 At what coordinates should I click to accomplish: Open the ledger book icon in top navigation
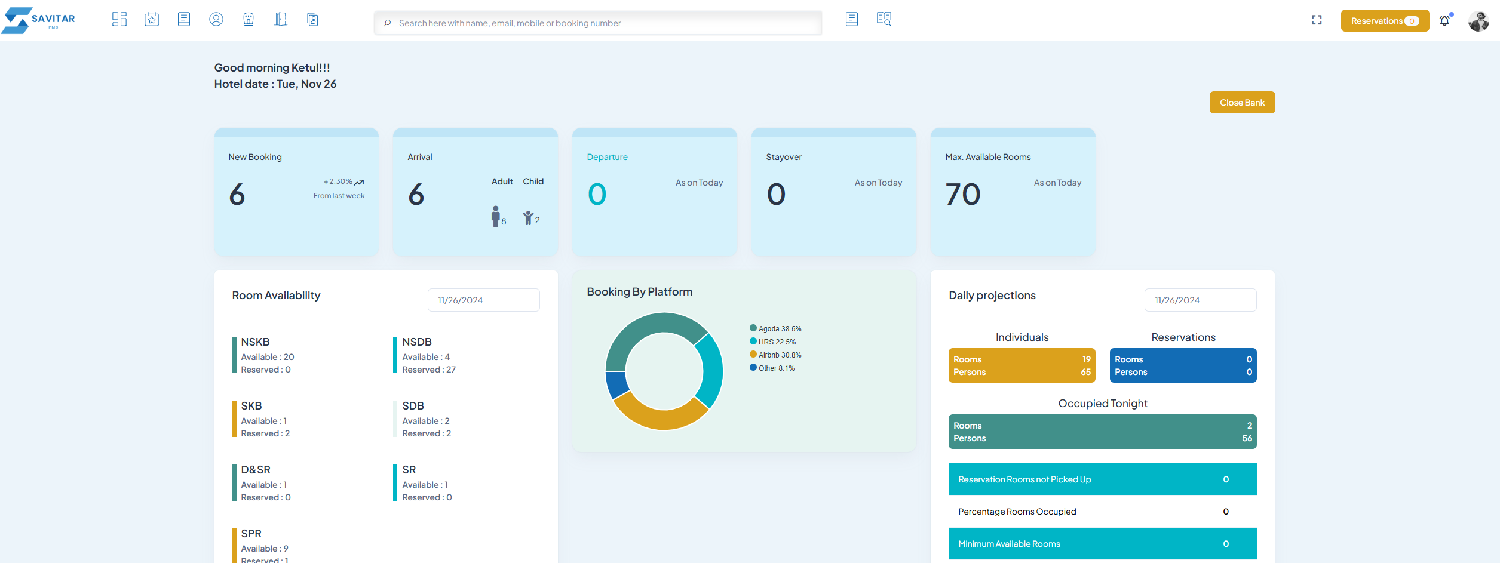tap(184, 19)
